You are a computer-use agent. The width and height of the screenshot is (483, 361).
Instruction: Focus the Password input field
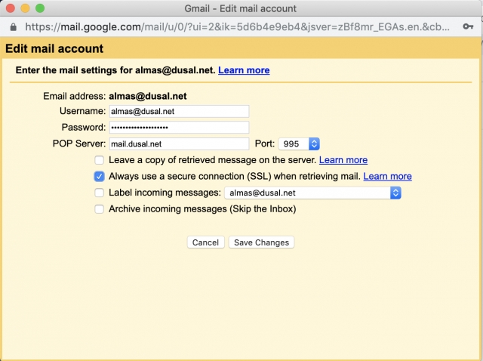(179, 128)
